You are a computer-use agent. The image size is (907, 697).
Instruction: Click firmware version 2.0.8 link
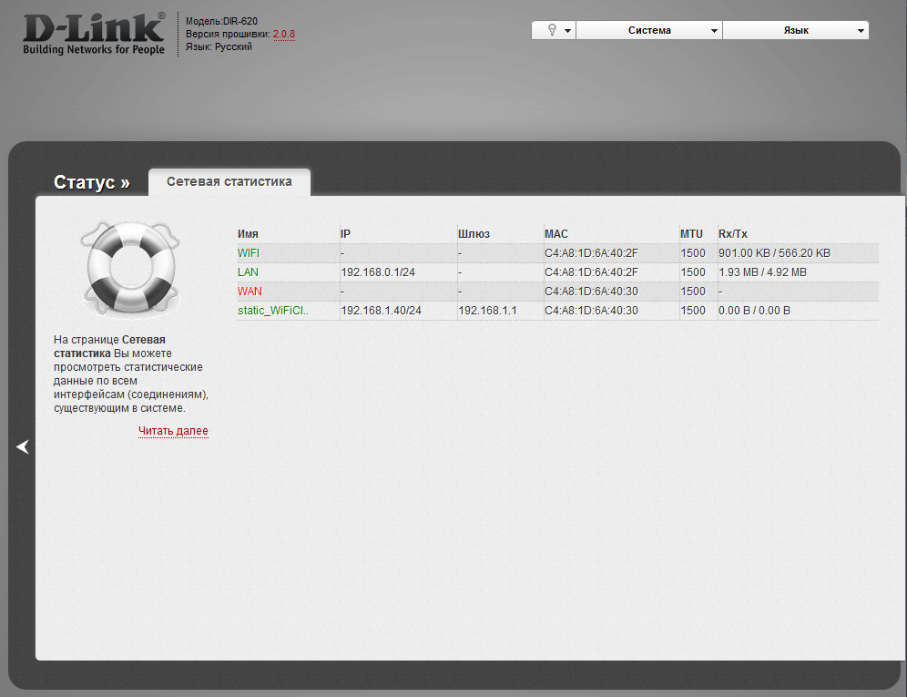(284, 34)
